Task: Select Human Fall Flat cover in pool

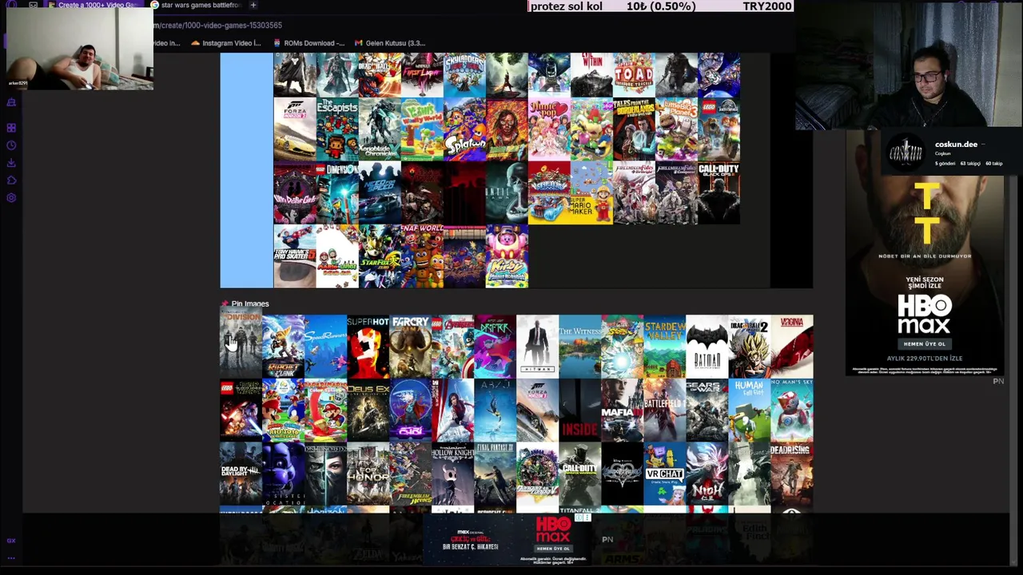Action: [x=749, y=410]
